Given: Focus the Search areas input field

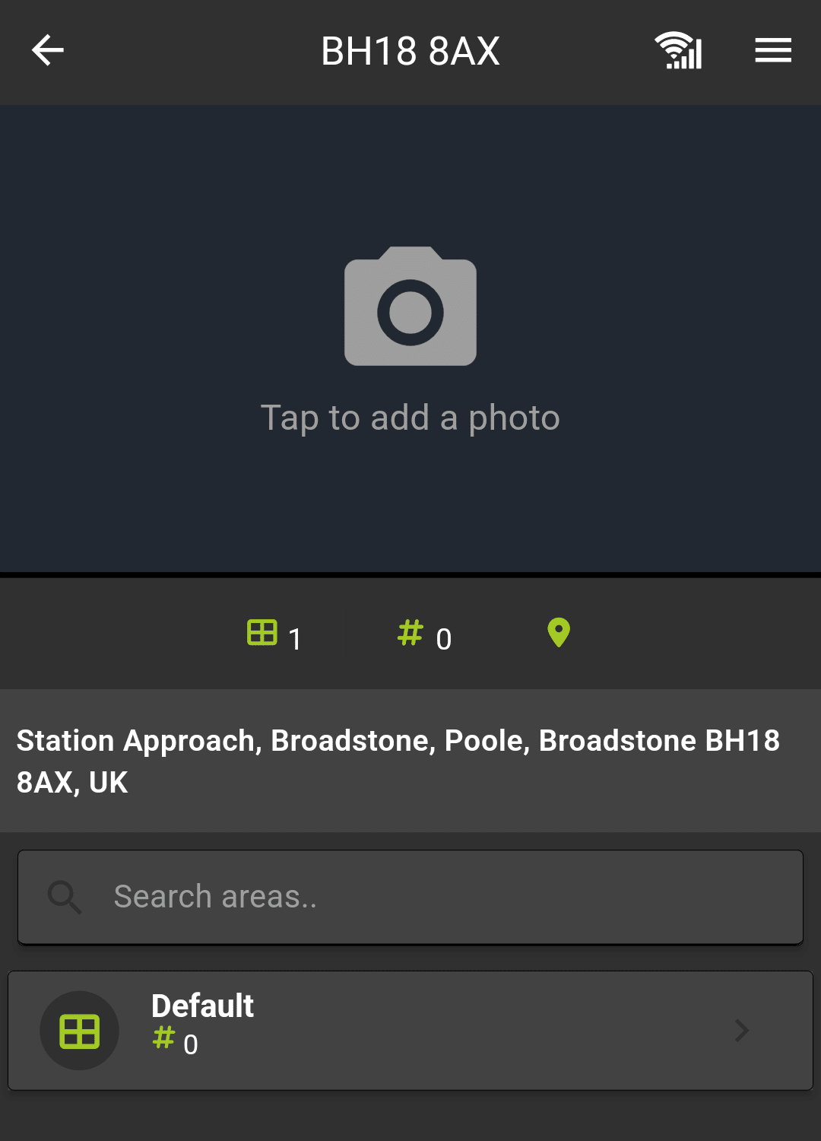Looking at the screenshot, I should click(410, 898).
